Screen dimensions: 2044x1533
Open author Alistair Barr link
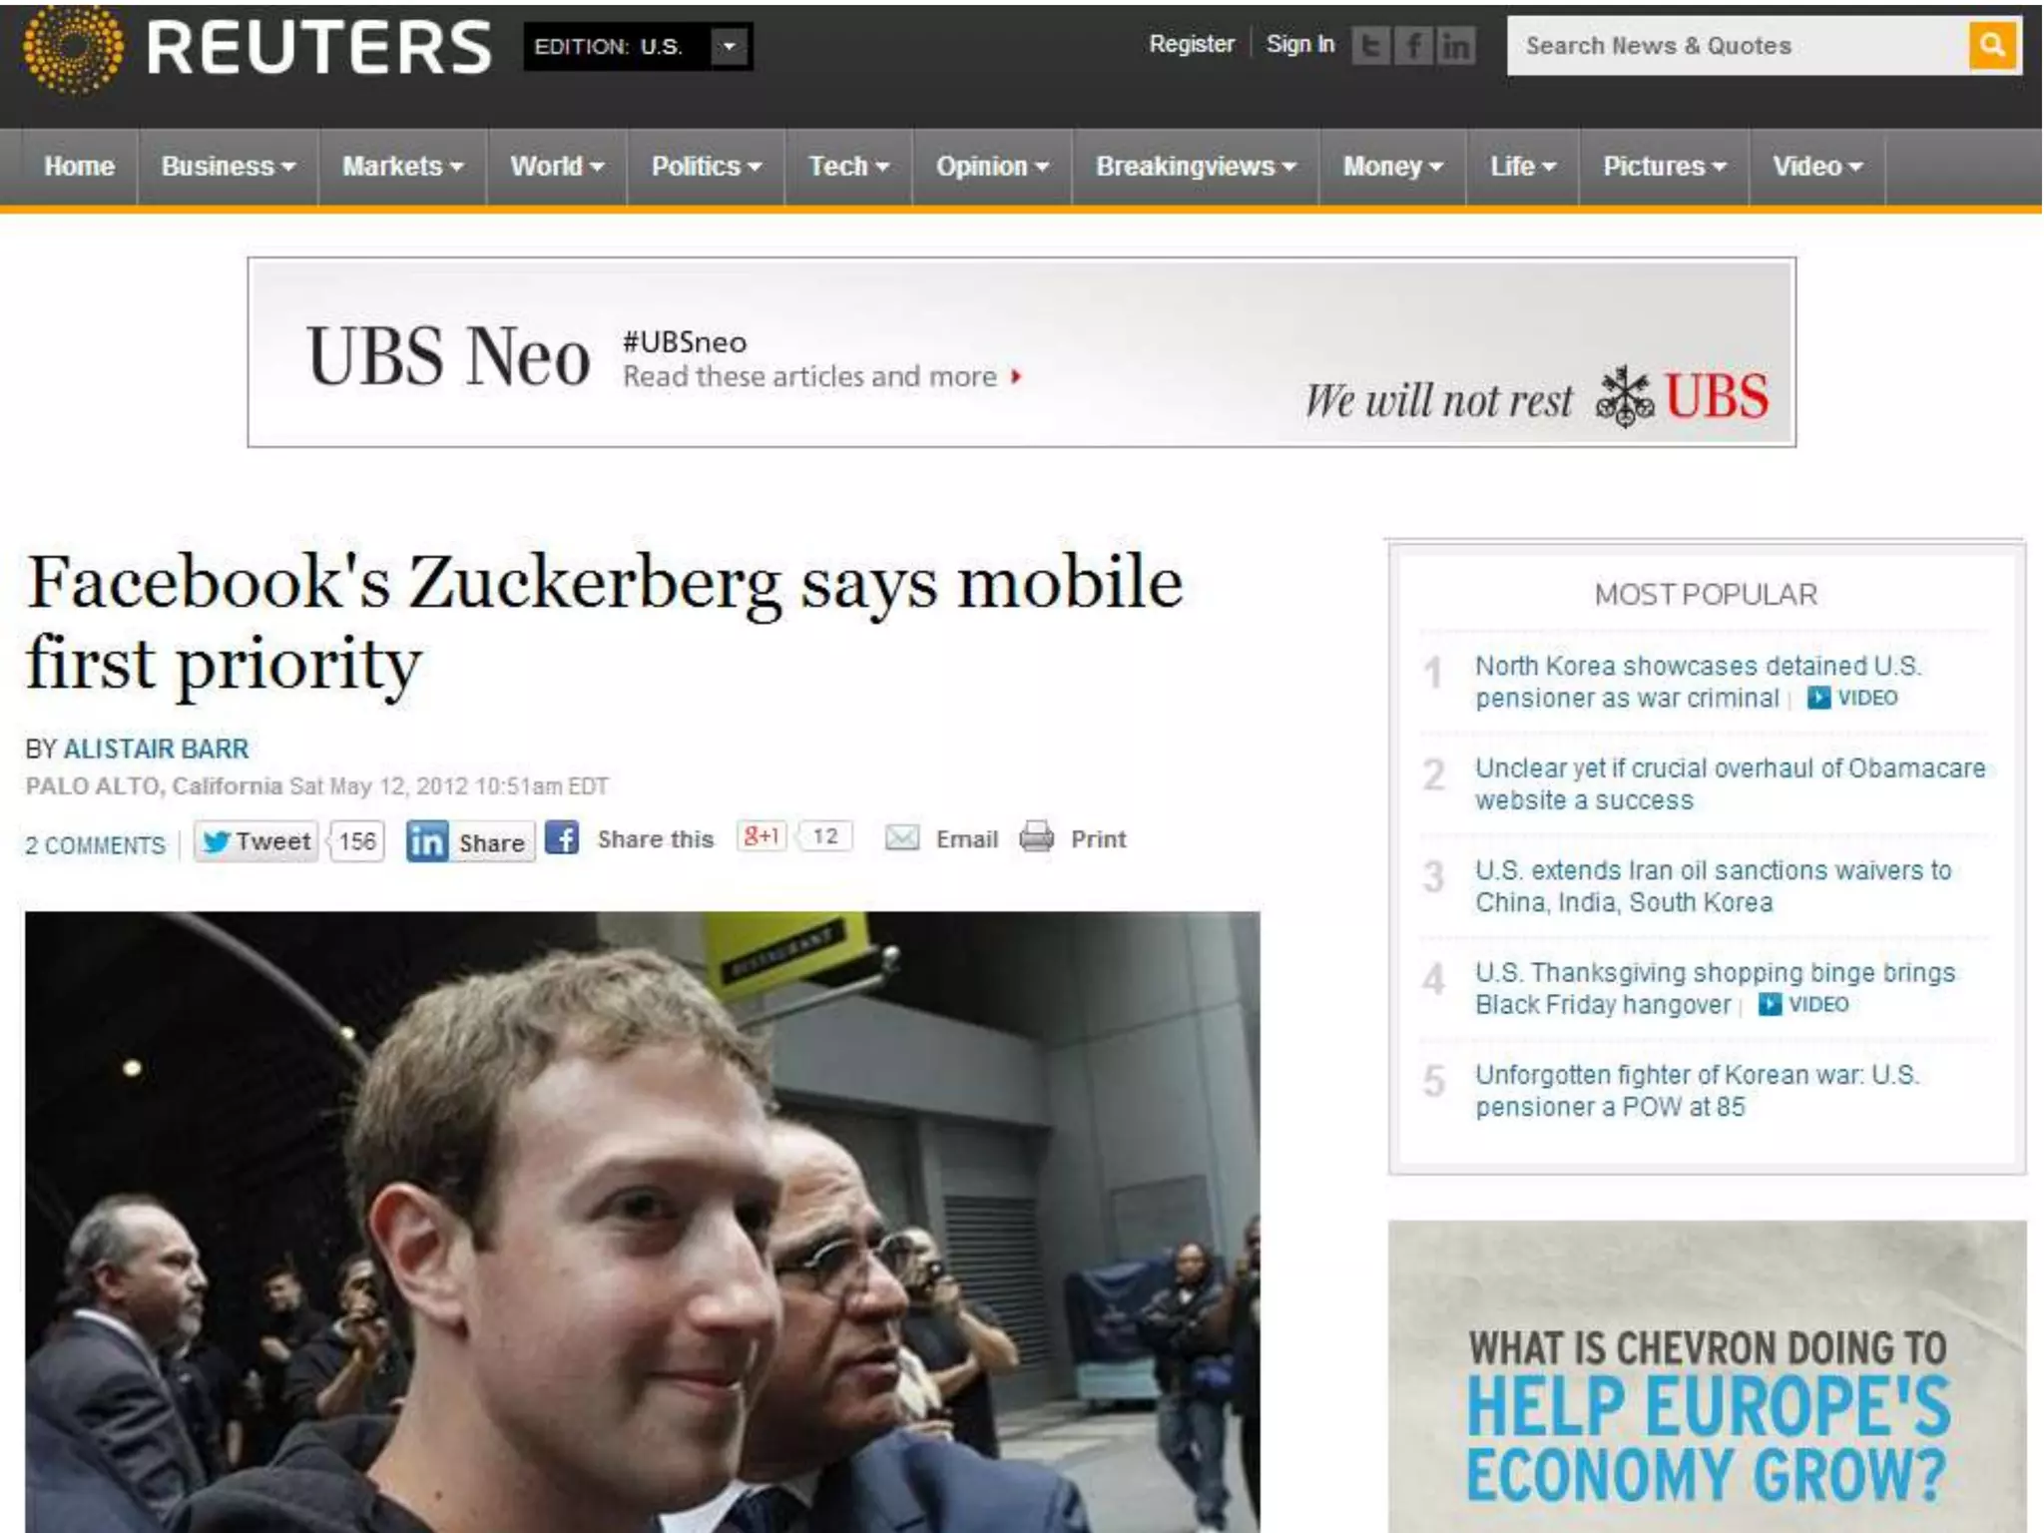tap(157, 749)
